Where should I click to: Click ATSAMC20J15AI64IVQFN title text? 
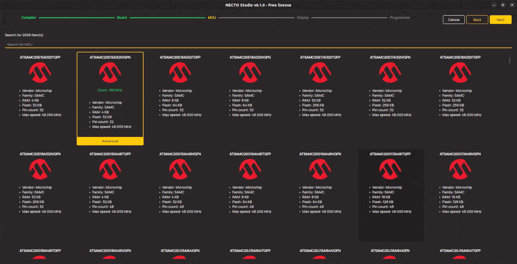[320, 251]
